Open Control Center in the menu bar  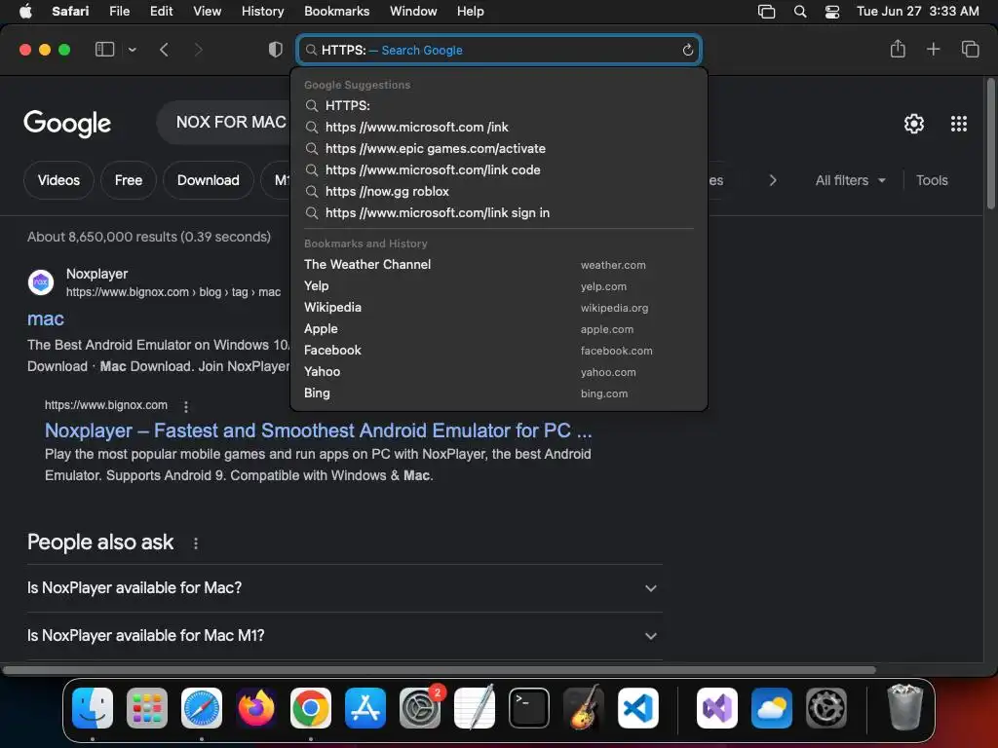click(x=832, y=12)
